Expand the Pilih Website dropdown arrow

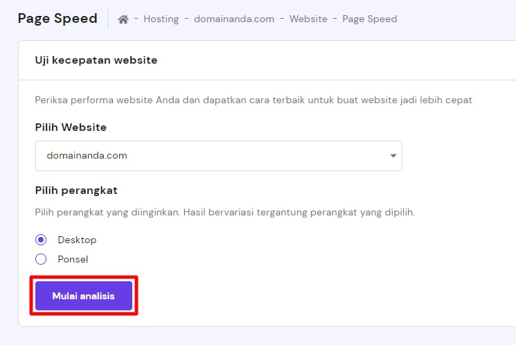(x=393, y=156)
